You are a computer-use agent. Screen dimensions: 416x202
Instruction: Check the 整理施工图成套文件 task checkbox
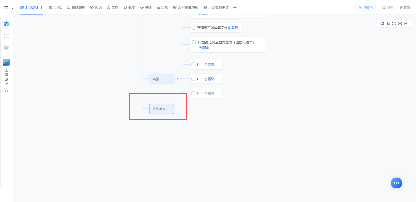tap(194, 28)
